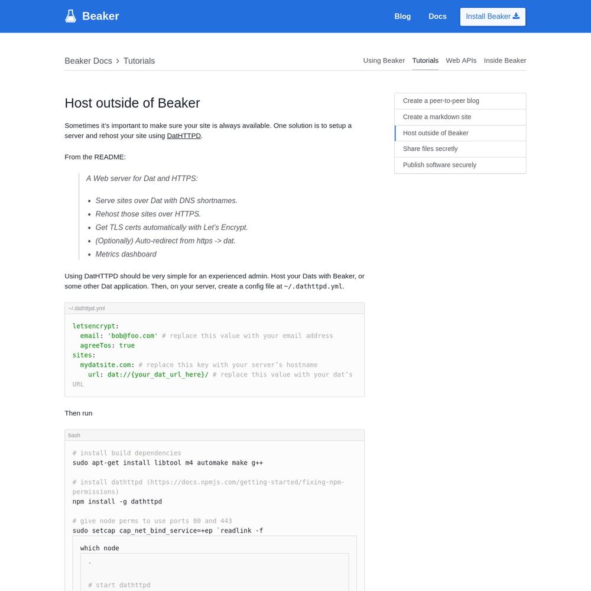Screen dimensions: 591x591
Task: Click the download icon in Install Beaker
Action: point(516,16)
